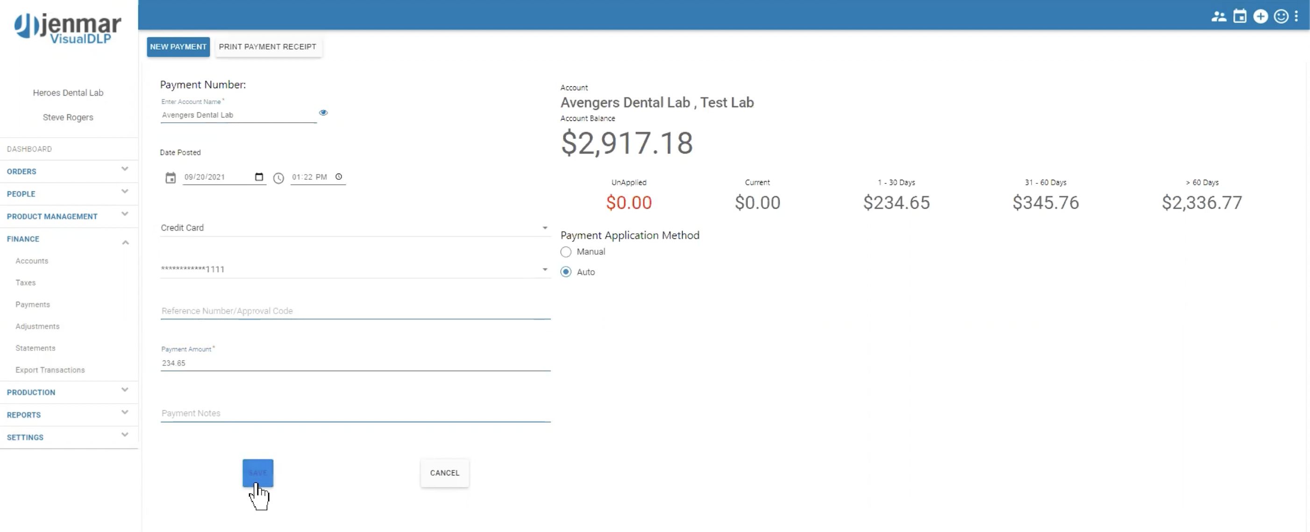Expand the People menu section
This screenshot has height=532, width=1310.
[69, 194]
